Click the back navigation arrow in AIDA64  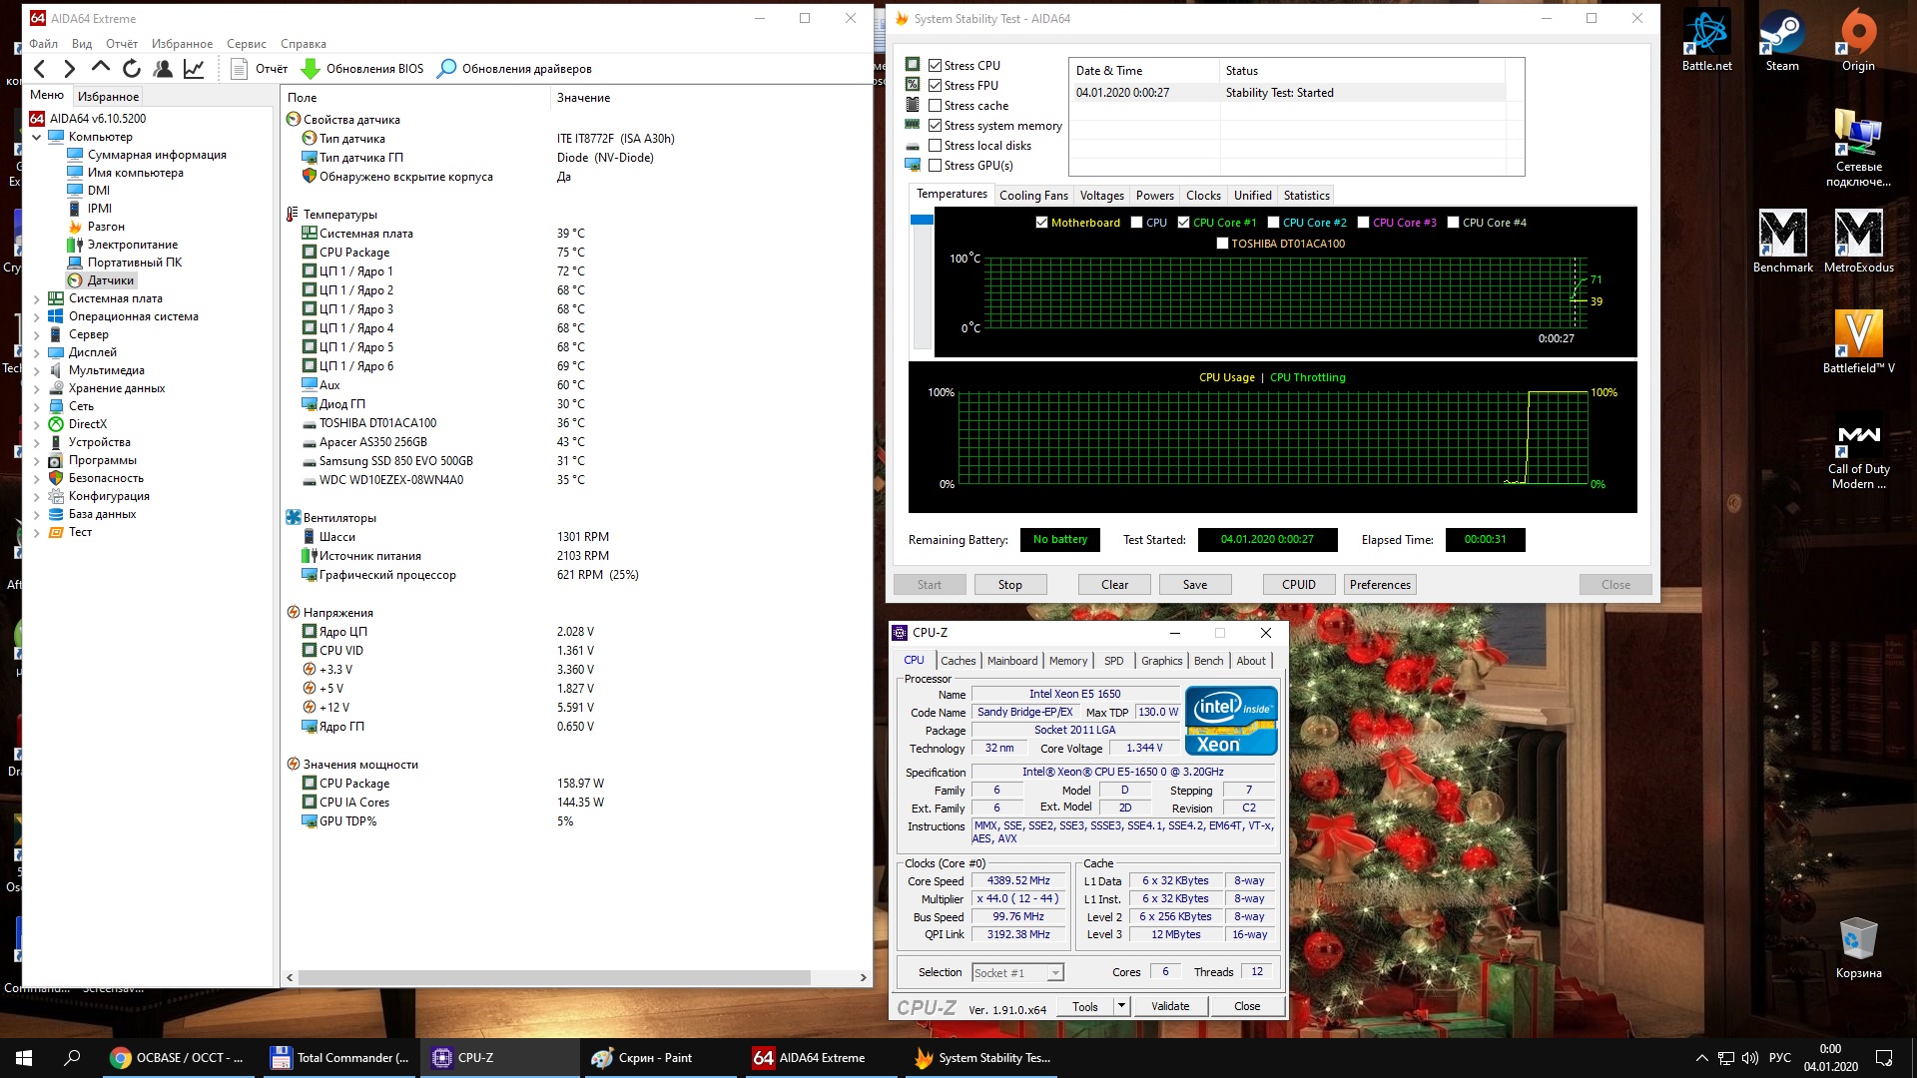pos(40,69)
